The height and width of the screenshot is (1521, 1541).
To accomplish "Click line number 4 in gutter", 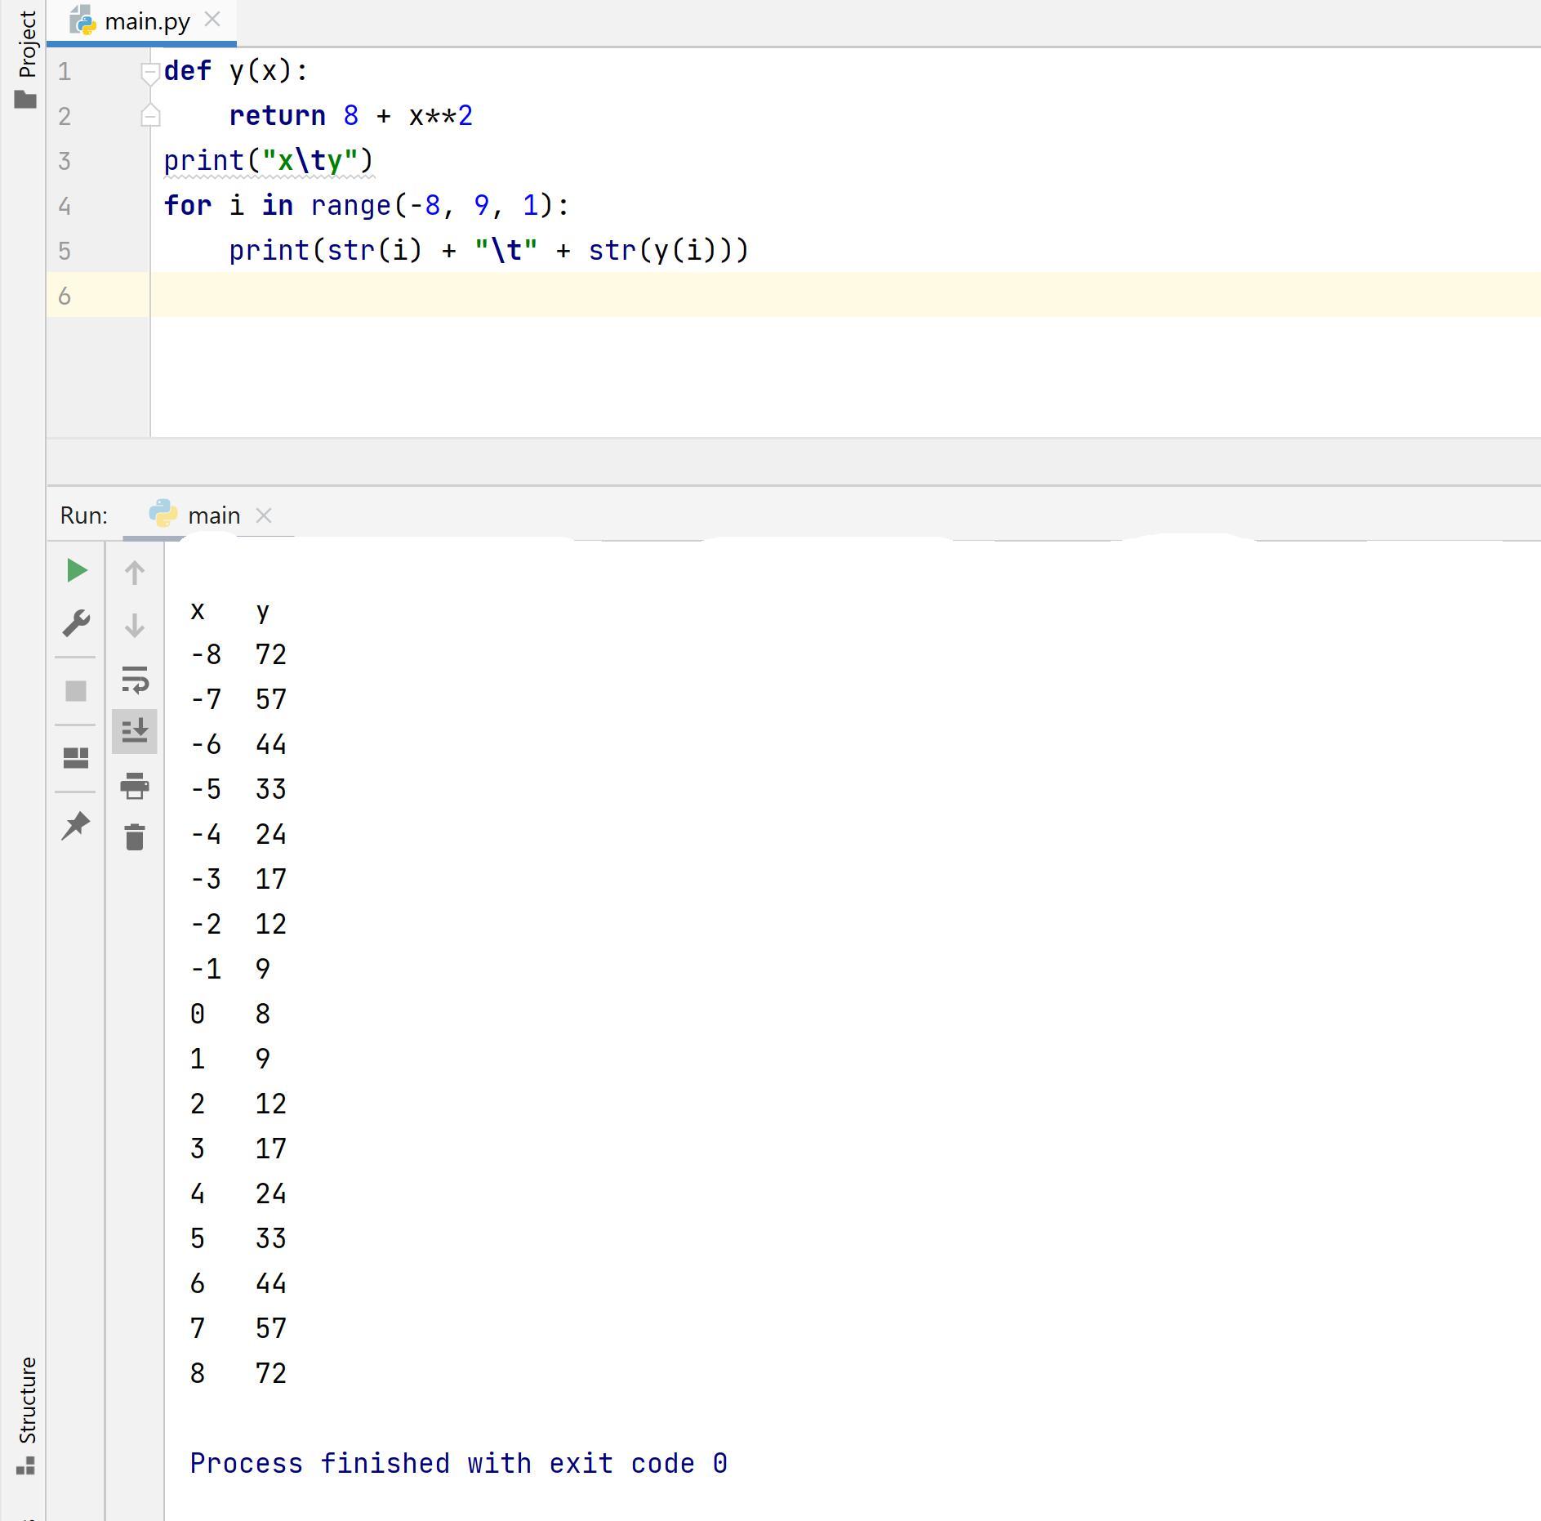I will click(65, 206).
